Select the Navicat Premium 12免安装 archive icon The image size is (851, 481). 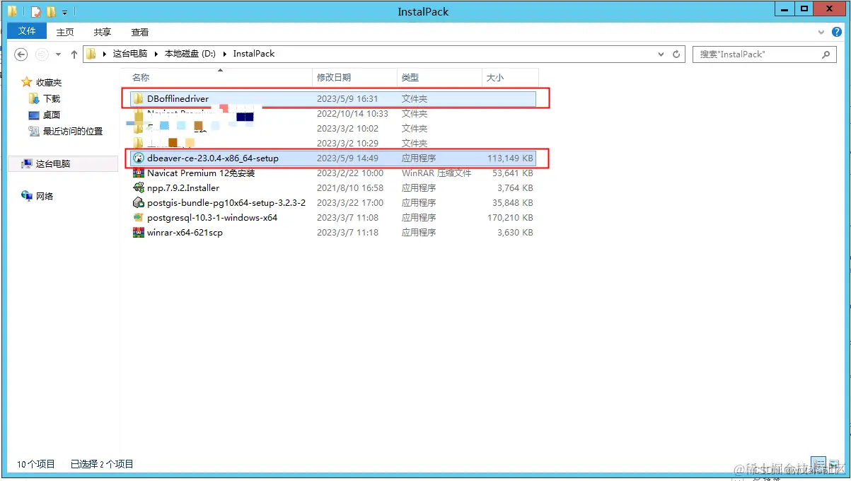click(x=139, y=173)
